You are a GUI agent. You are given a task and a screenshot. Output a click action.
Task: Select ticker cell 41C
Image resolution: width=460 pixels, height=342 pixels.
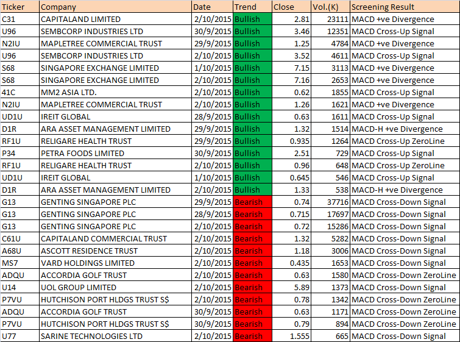pyautogui.click(x=19, y=92)
